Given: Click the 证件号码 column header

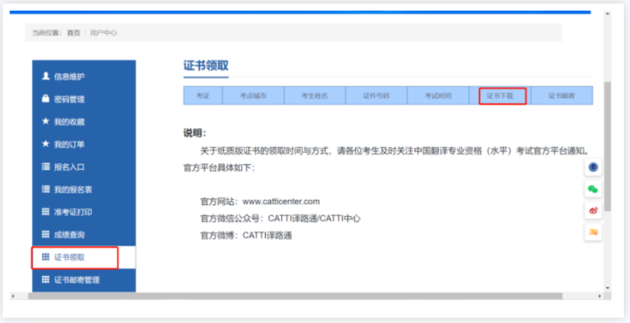Looking at the screenshot, I should point(377,96).
